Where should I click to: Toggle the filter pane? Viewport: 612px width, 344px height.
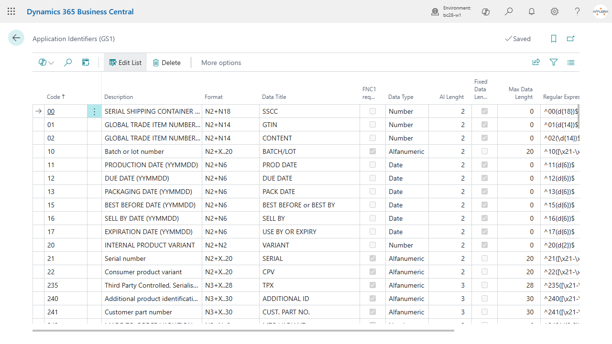pos(554,63)
